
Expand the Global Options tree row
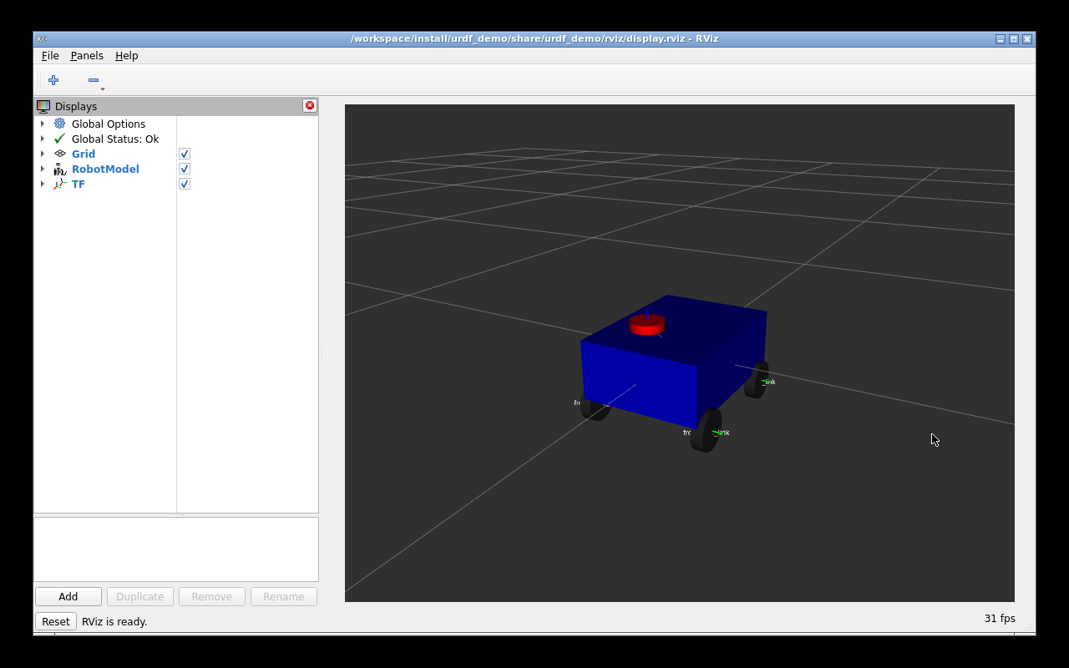[43, 124]
